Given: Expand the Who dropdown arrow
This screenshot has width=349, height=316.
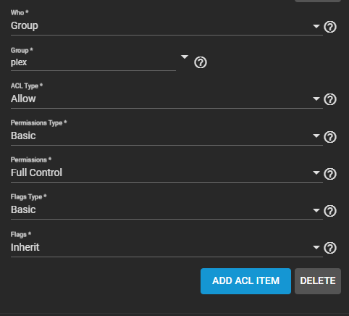Looking at the screenshot, I should (x=316, y=26).
